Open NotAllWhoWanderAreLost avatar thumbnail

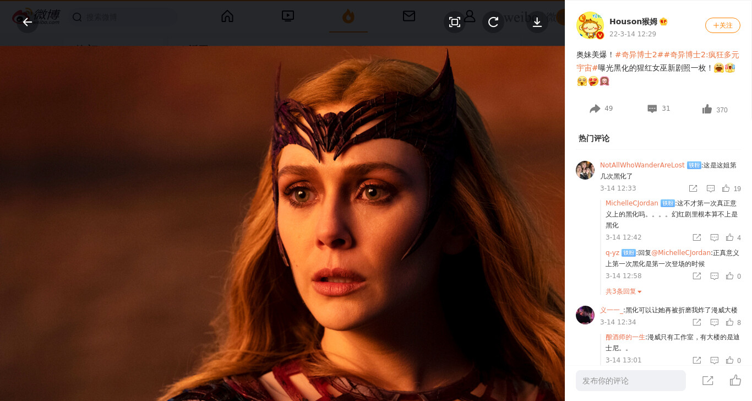(x=585, y=170)
